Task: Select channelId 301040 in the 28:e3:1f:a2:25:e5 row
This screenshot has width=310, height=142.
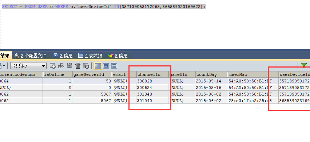Action: pyautogui.click(x=152, y=101)
